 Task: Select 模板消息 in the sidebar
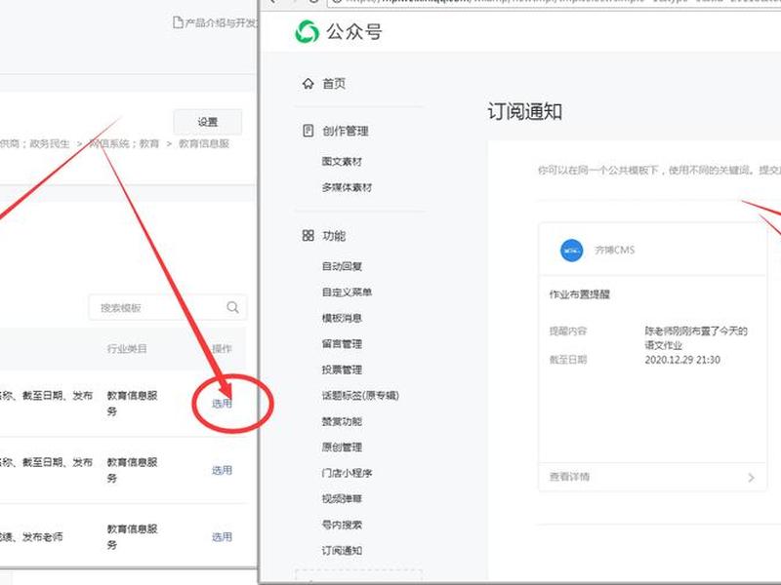pyautogui.click(x=342, y=318)
